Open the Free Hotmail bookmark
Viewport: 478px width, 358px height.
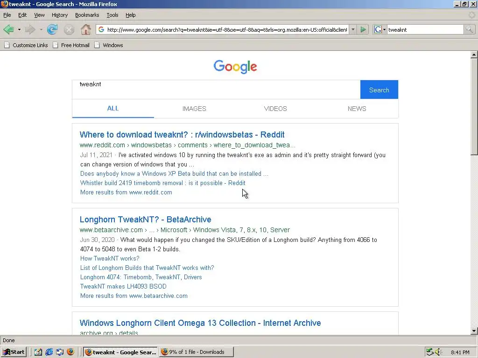[71, 45]
